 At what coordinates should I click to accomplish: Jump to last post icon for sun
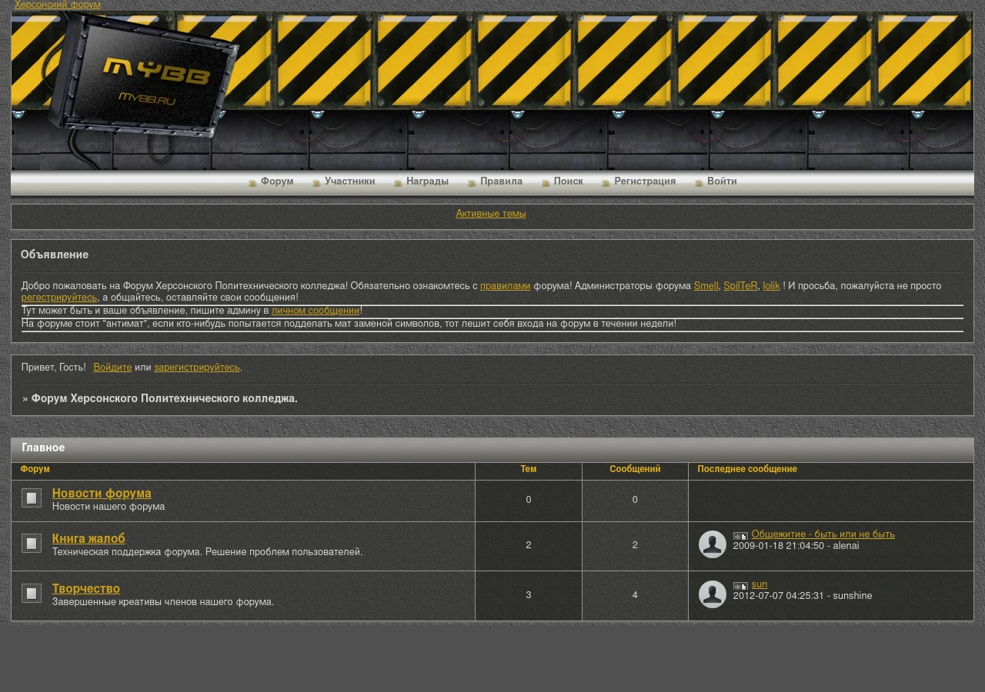click(x=740, y=586)
